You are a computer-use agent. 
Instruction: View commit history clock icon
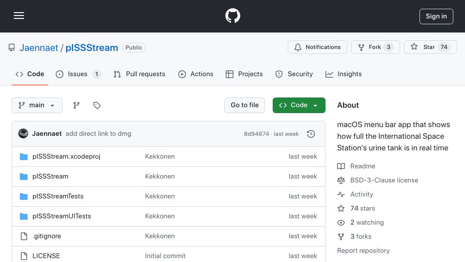tap(311, 134)
